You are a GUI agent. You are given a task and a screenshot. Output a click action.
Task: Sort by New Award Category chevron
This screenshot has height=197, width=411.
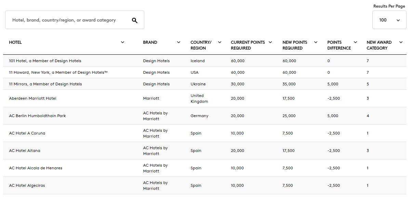[401, 42]
